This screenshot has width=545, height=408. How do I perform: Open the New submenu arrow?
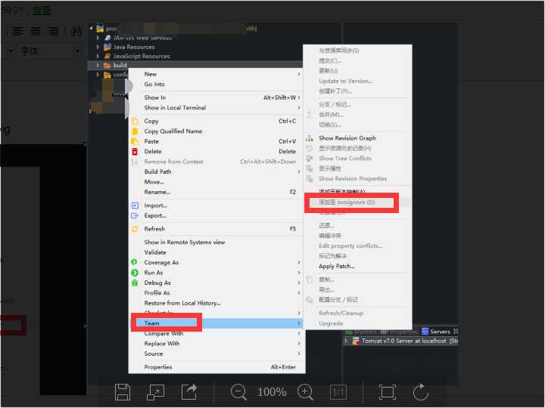pos(299,74)
